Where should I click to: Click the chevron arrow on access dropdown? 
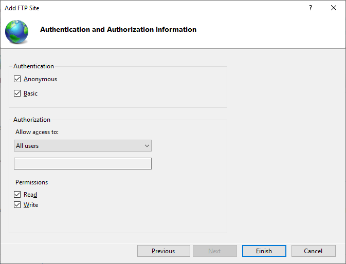tap(147, 146)
